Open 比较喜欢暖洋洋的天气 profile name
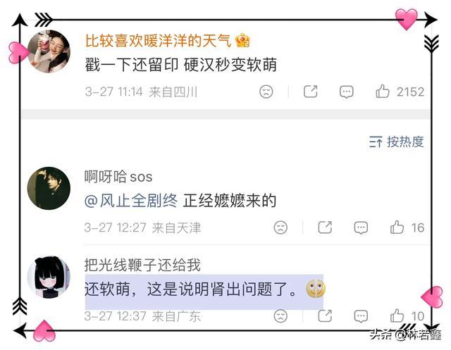The image size is (451, 350). 158,41
